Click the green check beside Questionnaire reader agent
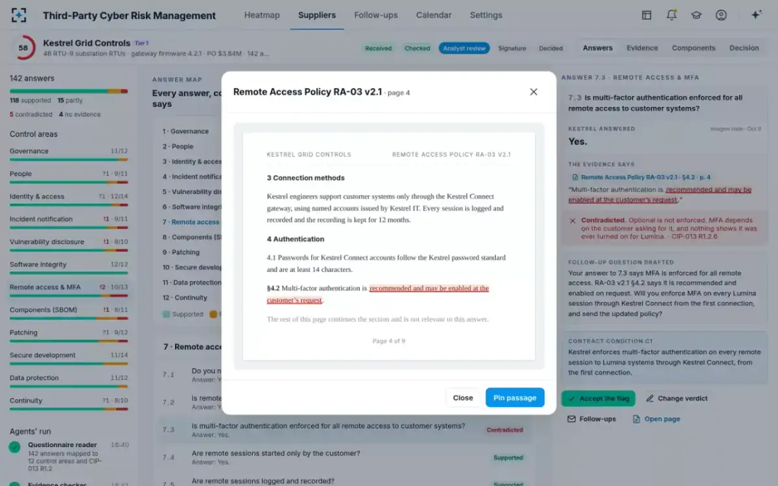Image resolution: width=778 pixels, height=486 pixels. (14, 447)
